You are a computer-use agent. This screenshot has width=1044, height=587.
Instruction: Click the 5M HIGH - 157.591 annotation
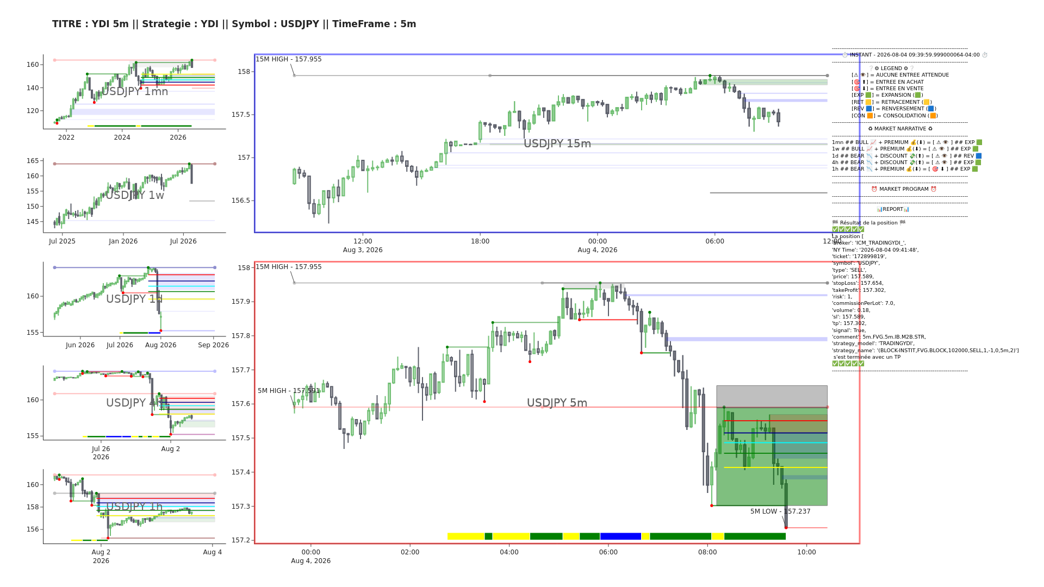289,391
